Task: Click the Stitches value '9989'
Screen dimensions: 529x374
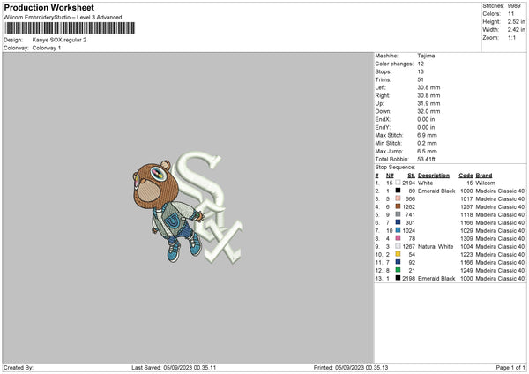Action: click(514, 6)
